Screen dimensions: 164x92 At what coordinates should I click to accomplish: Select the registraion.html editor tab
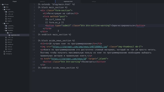tap(68, 2)
